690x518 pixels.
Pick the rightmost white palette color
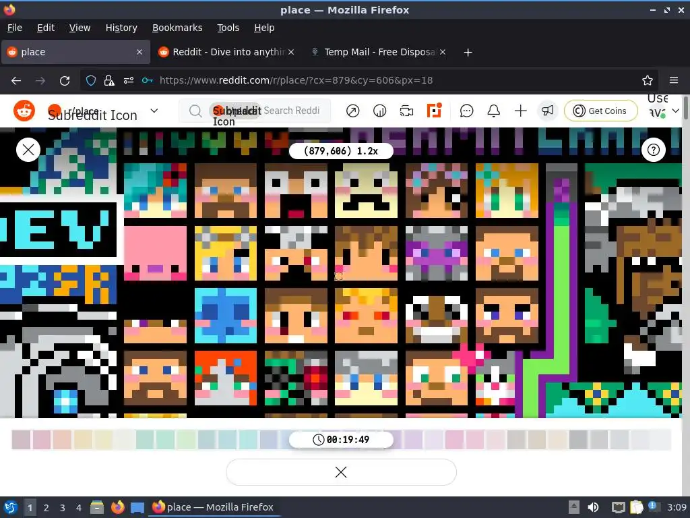[660, 440]
